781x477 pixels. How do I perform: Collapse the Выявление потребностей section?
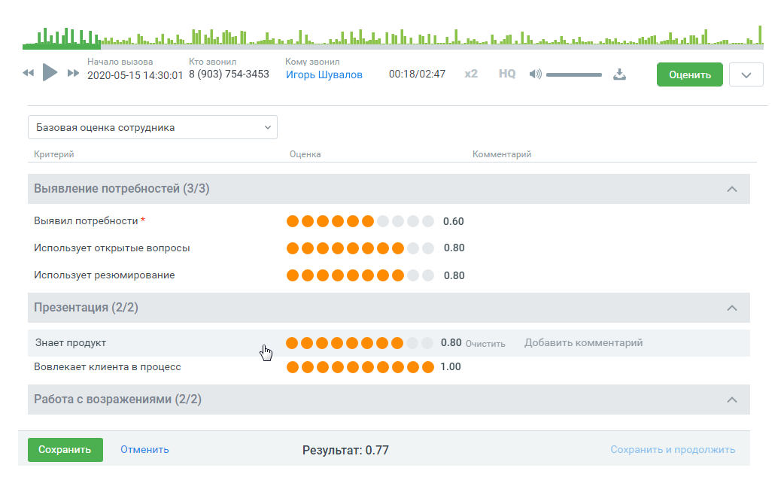(x=731, y=189)
